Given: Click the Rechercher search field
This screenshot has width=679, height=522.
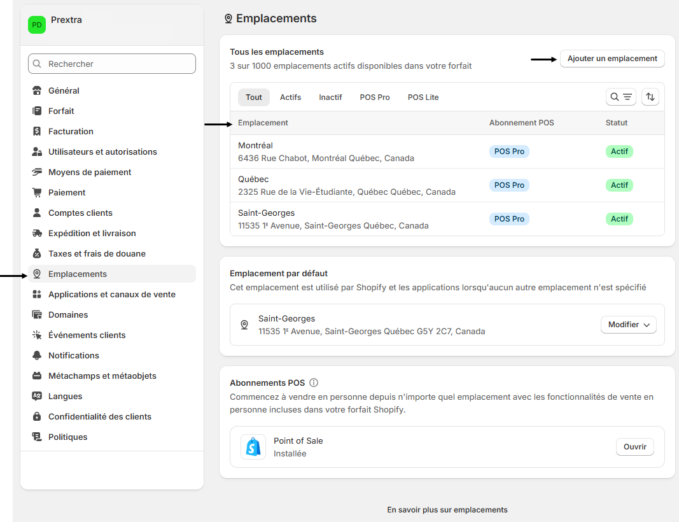Looking at the screenshot, I should click(x=112, y=64).
